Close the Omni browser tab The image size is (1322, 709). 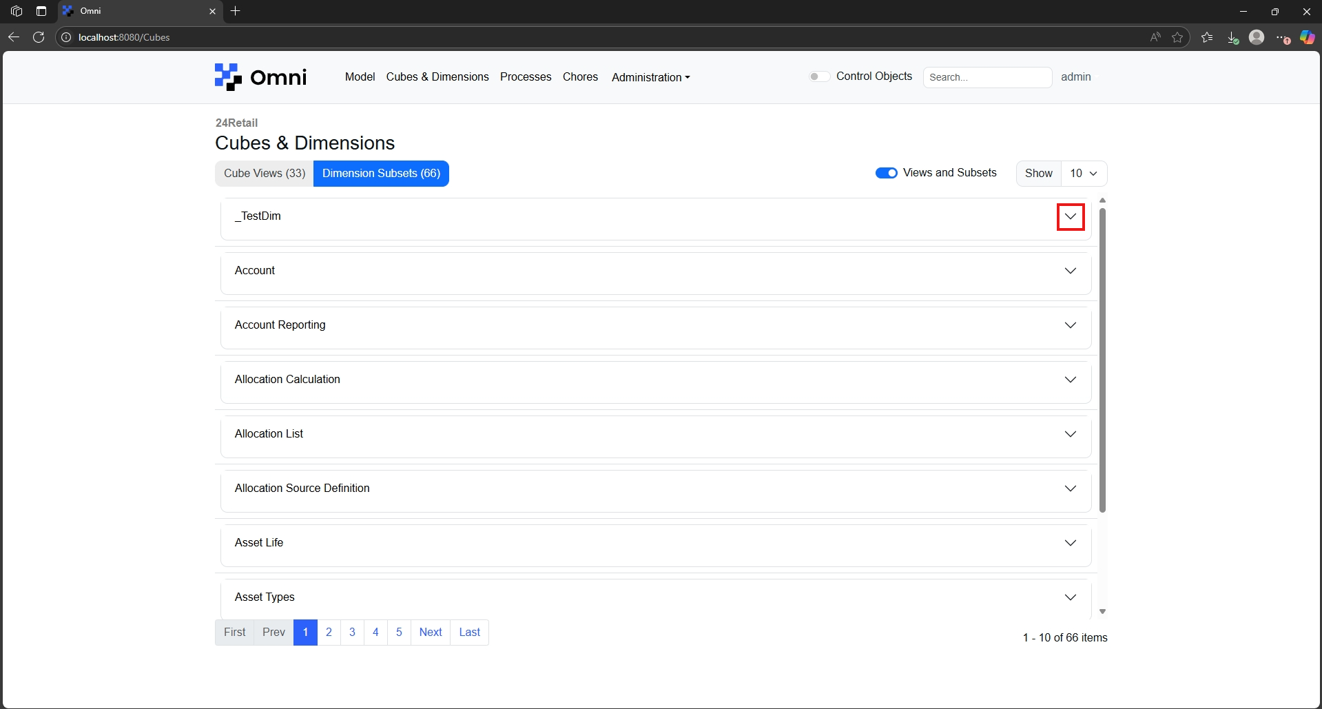pyautogui.click(x=212, y=11)
